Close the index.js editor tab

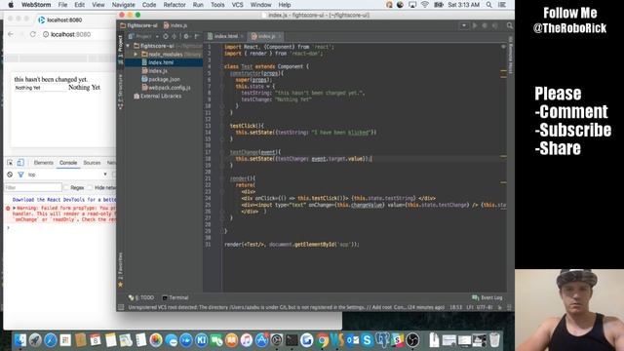point(280,36)
